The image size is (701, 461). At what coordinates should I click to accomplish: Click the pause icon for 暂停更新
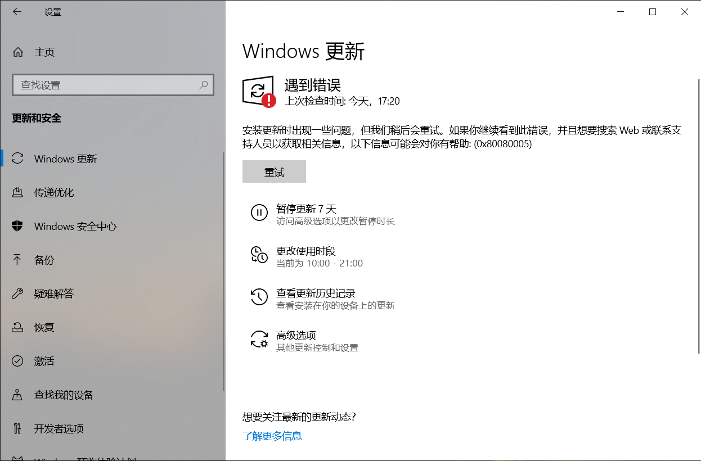point(259,213)
